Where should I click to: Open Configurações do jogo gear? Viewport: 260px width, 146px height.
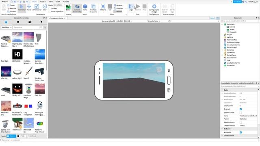[154, 8]
